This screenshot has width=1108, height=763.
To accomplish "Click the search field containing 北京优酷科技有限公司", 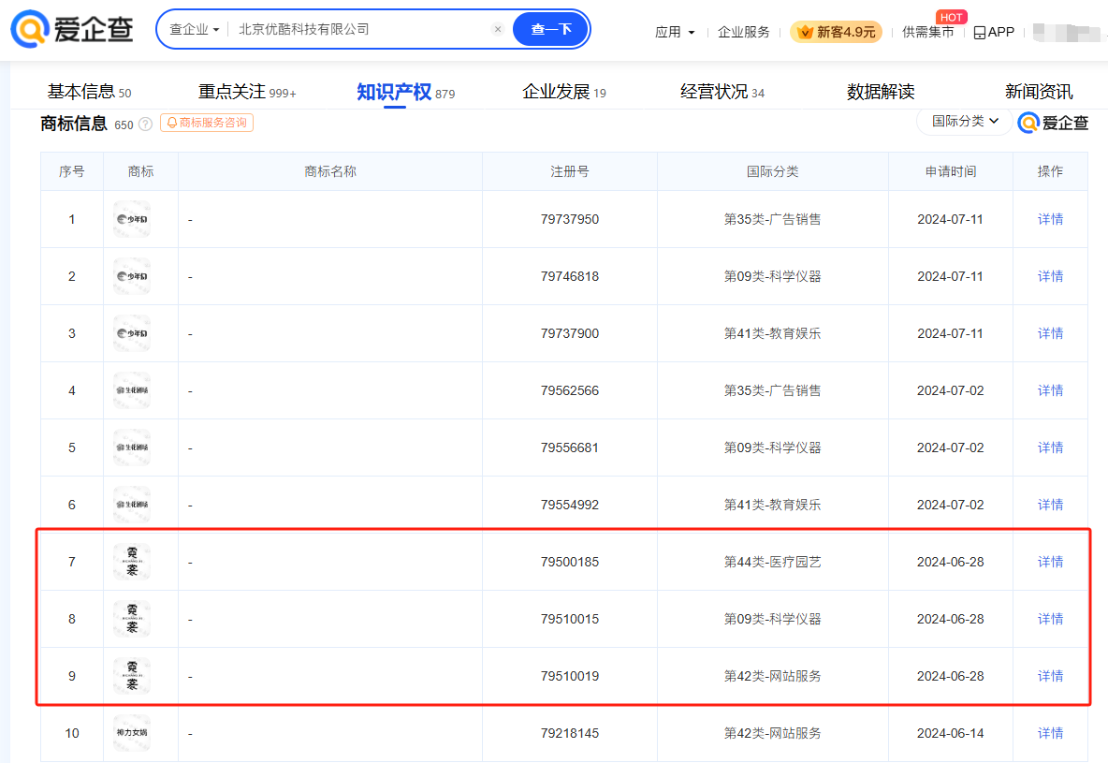I will [x=360, y=29].
